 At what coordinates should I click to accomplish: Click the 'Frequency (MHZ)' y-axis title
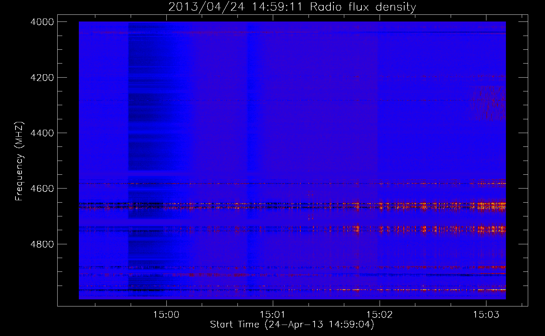click(x=19, y=161)
